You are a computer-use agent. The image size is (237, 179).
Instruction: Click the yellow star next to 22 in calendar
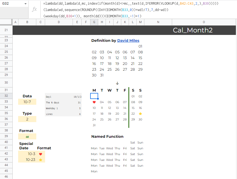(x=140, y=114)
